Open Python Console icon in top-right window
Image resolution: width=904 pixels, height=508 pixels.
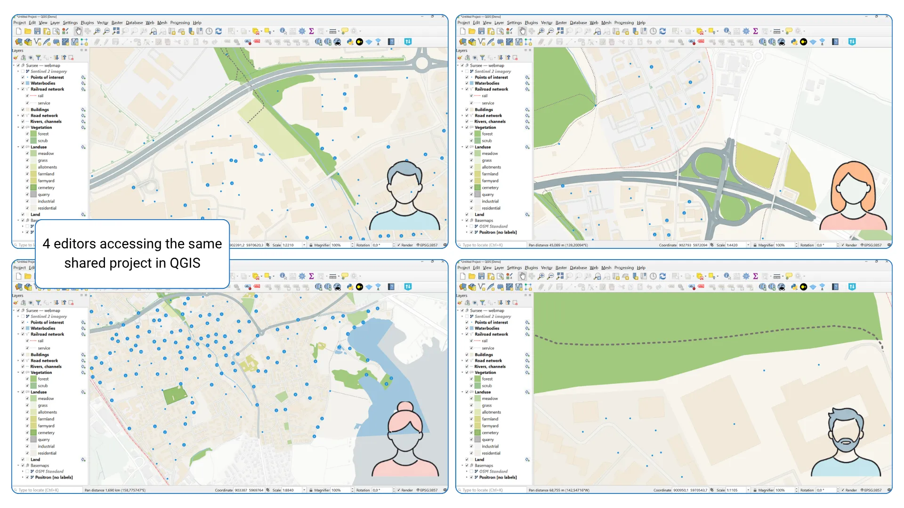794,42
